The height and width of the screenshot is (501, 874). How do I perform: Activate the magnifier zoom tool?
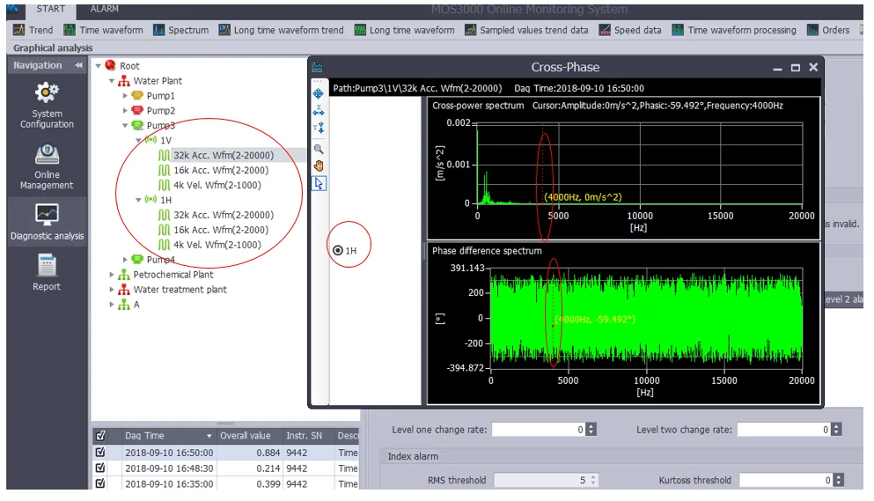point(319,149)
